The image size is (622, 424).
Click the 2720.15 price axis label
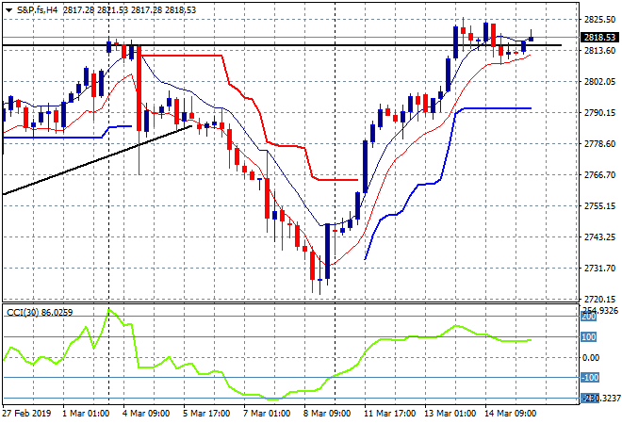599,299
